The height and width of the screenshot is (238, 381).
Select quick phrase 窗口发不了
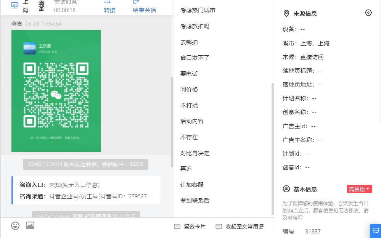tap(195, 58)
